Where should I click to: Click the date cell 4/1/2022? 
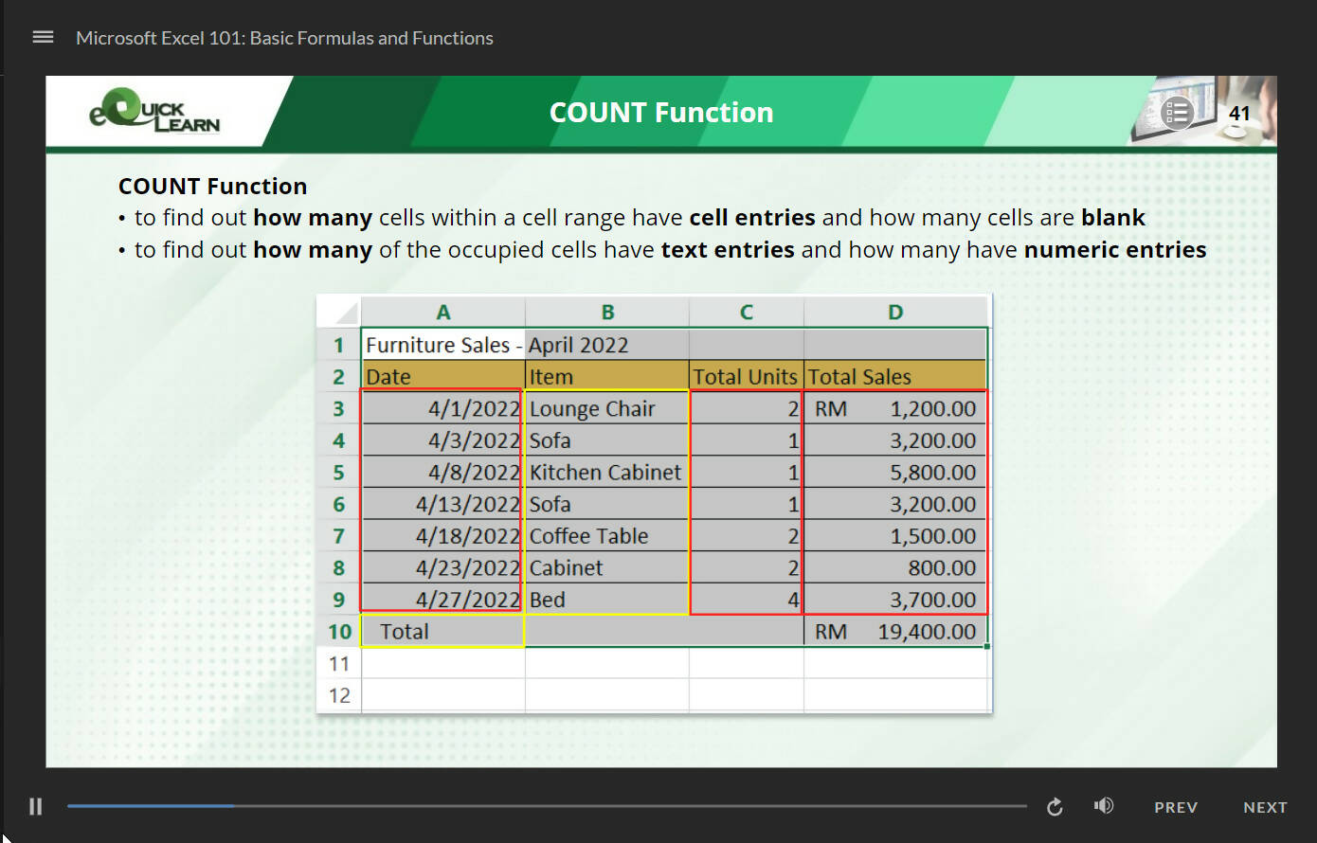442,408
